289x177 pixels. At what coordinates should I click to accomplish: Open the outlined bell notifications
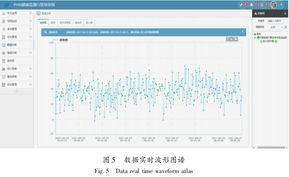click(262, 4)
